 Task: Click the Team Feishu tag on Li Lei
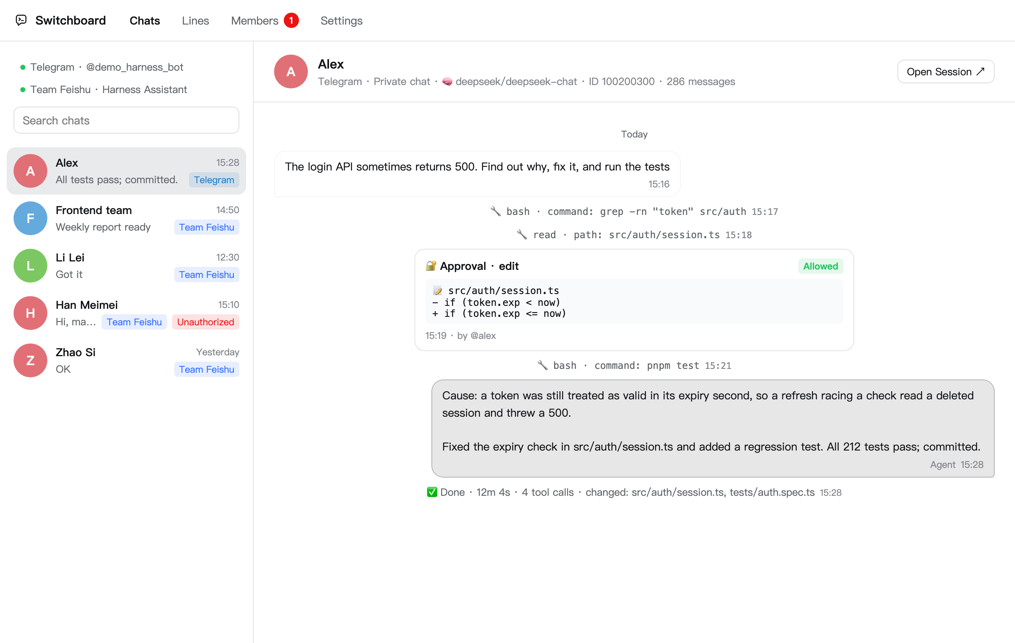(x=206, y=275)
